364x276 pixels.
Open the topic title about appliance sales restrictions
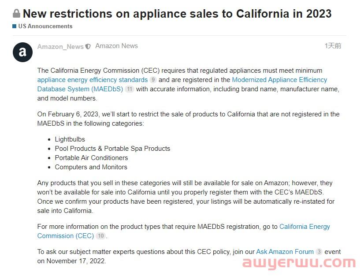[x=177, y=14]
